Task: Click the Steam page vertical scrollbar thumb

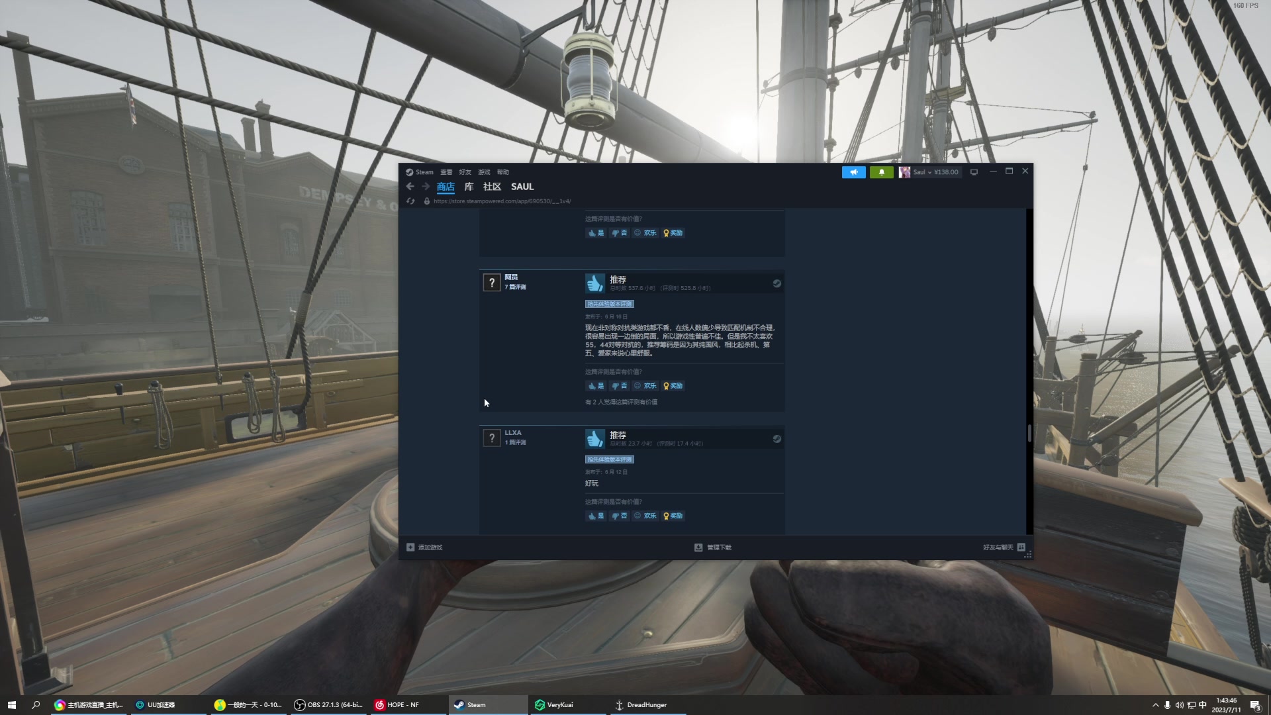Action: (x=1029, y=433)
